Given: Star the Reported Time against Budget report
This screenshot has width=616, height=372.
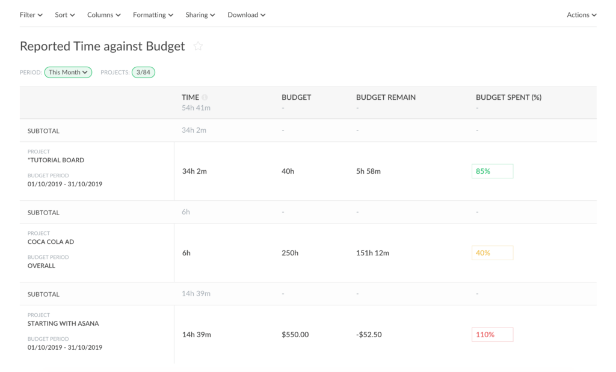Looking at the screenshot, I should (198, 46).
